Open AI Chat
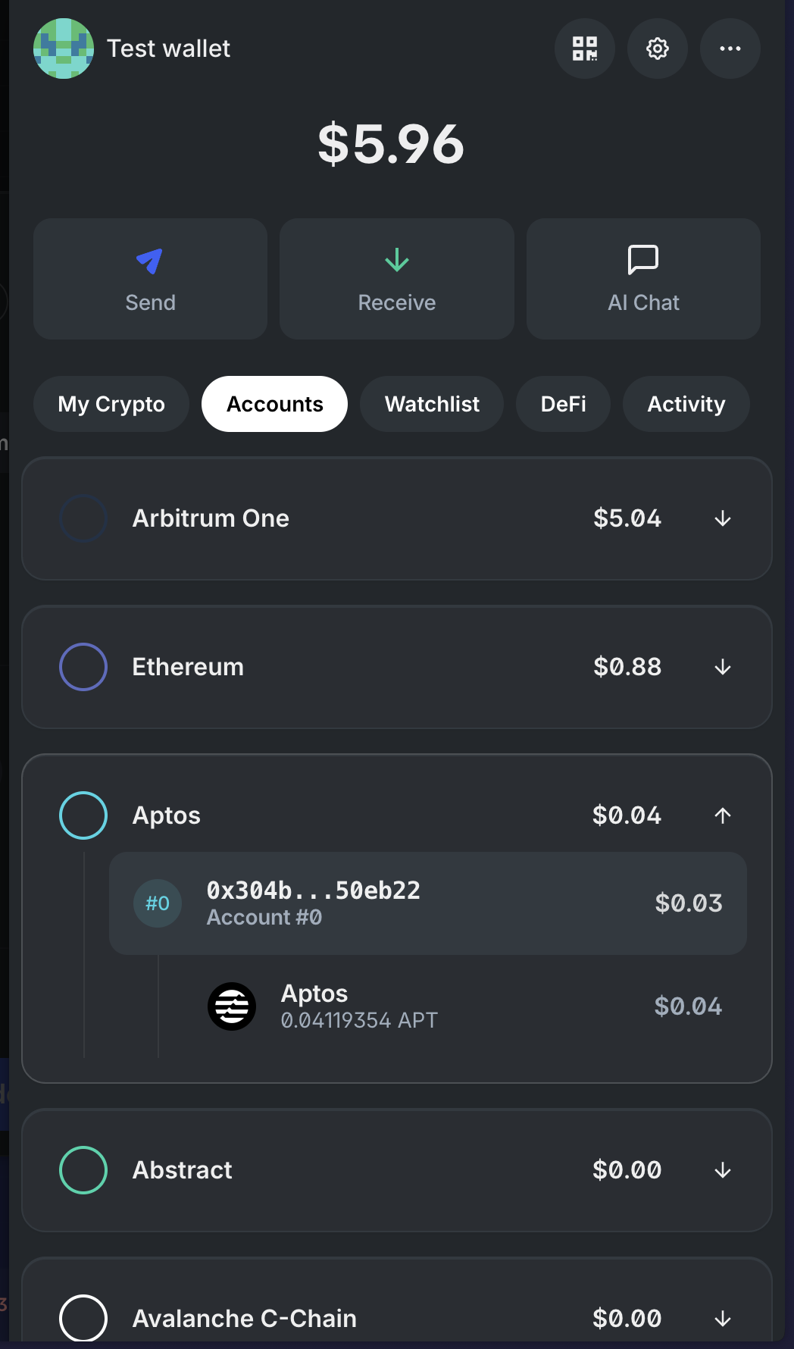 tap(643, 279)
